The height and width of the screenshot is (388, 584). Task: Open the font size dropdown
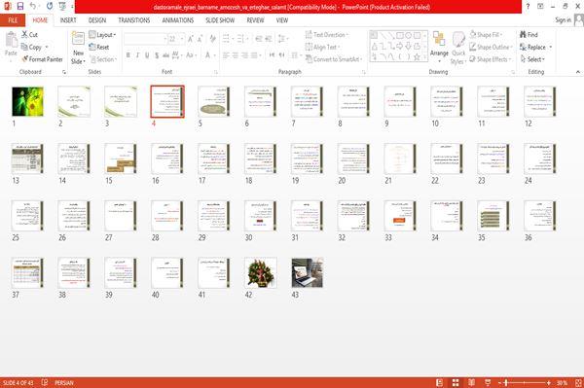[x=182, y=39]
